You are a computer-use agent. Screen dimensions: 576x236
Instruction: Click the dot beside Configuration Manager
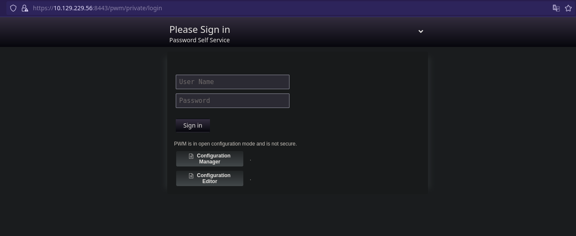click(250, 160)
